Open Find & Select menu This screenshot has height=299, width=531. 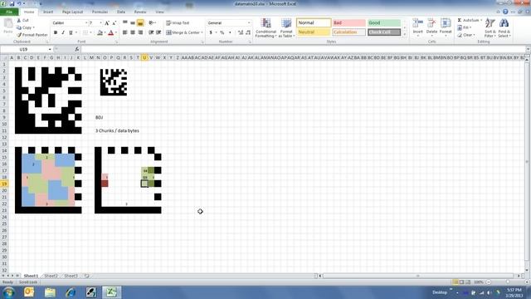click(x=504, y=27)
